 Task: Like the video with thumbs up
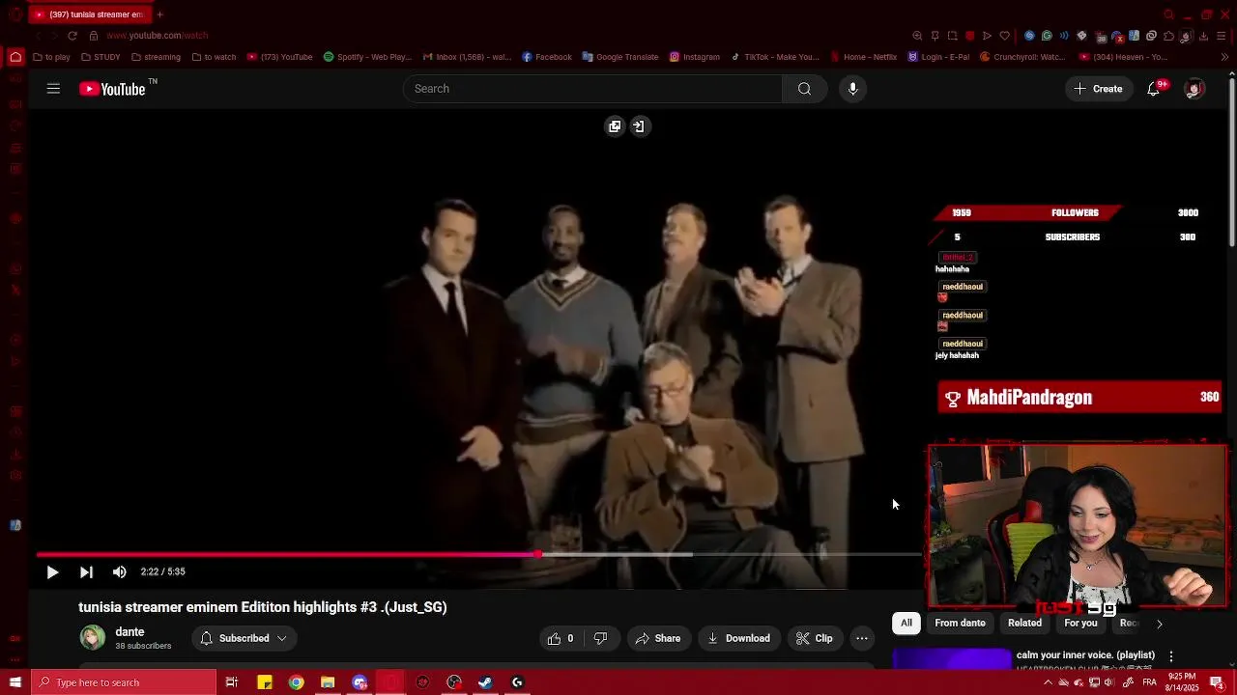tap(561, 638)
